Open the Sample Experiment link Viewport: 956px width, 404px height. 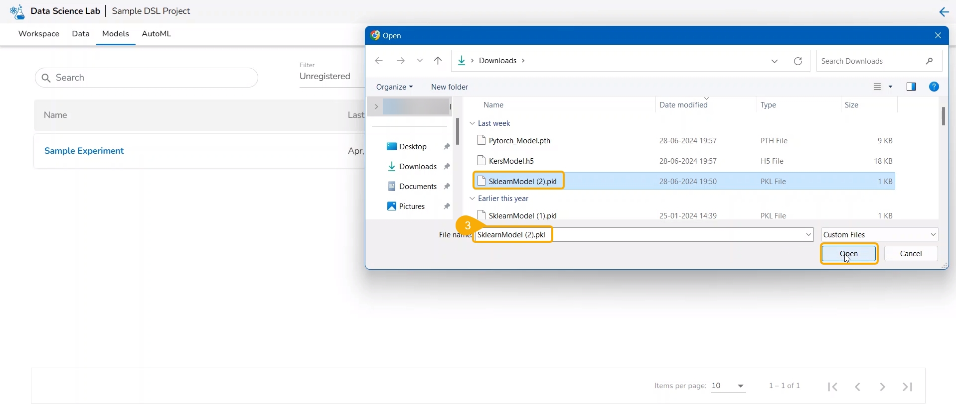pos(84,151)
